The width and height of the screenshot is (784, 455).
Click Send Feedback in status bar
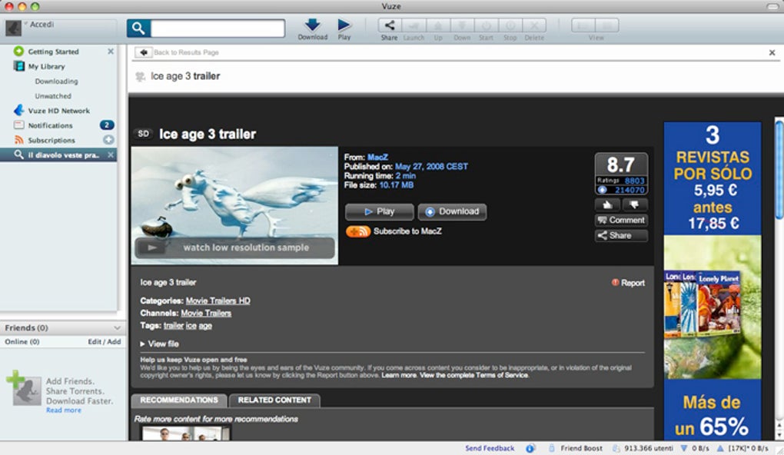(490, 449)
